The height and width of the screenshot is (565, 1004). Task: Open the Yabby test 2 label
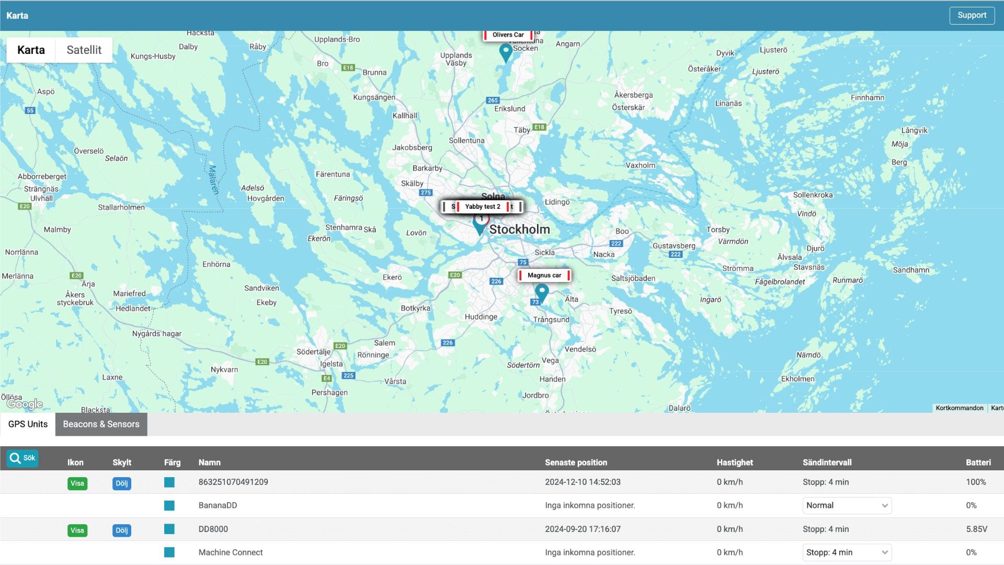[482, 207]
